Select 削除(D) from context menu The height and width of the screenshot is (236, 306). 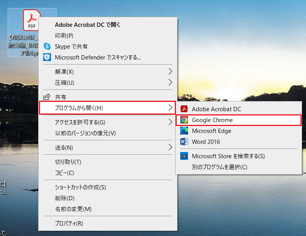[108, 198]
